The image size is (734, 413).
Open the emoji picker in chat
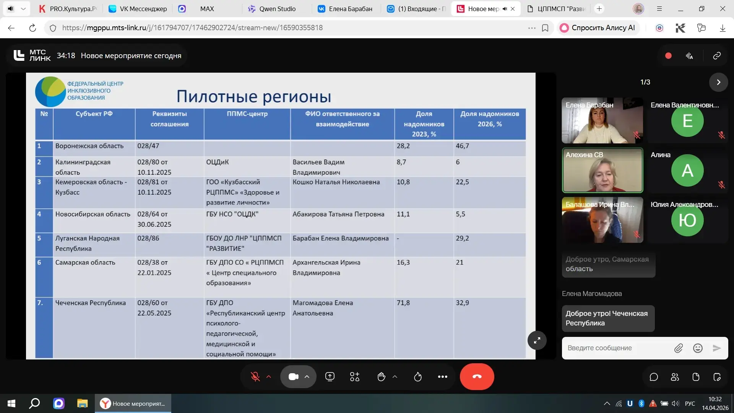tap(698, 348)
